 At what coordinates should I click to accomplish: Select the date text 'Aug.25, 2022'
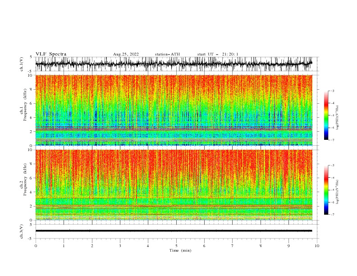(126, 54)
